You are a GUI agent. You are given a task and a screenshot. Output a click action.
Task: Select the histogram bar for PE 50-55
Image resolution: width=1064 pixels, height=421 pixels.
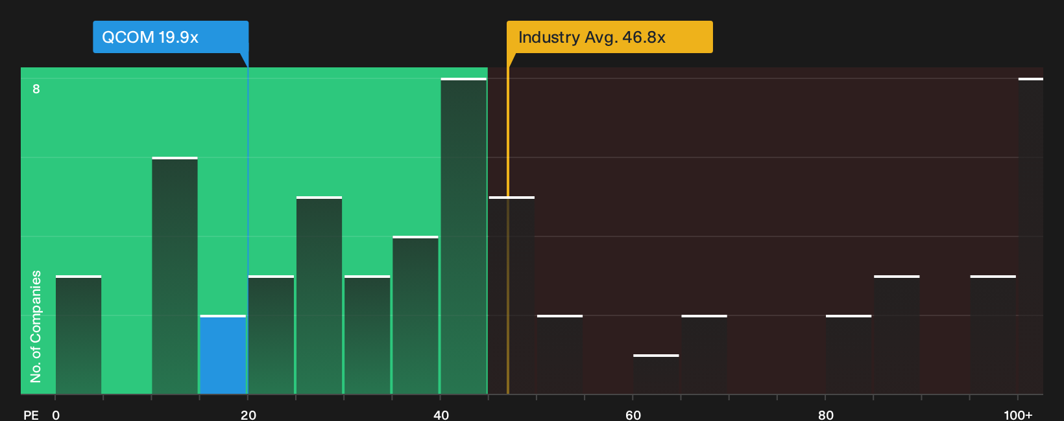(x=560, y=355)
